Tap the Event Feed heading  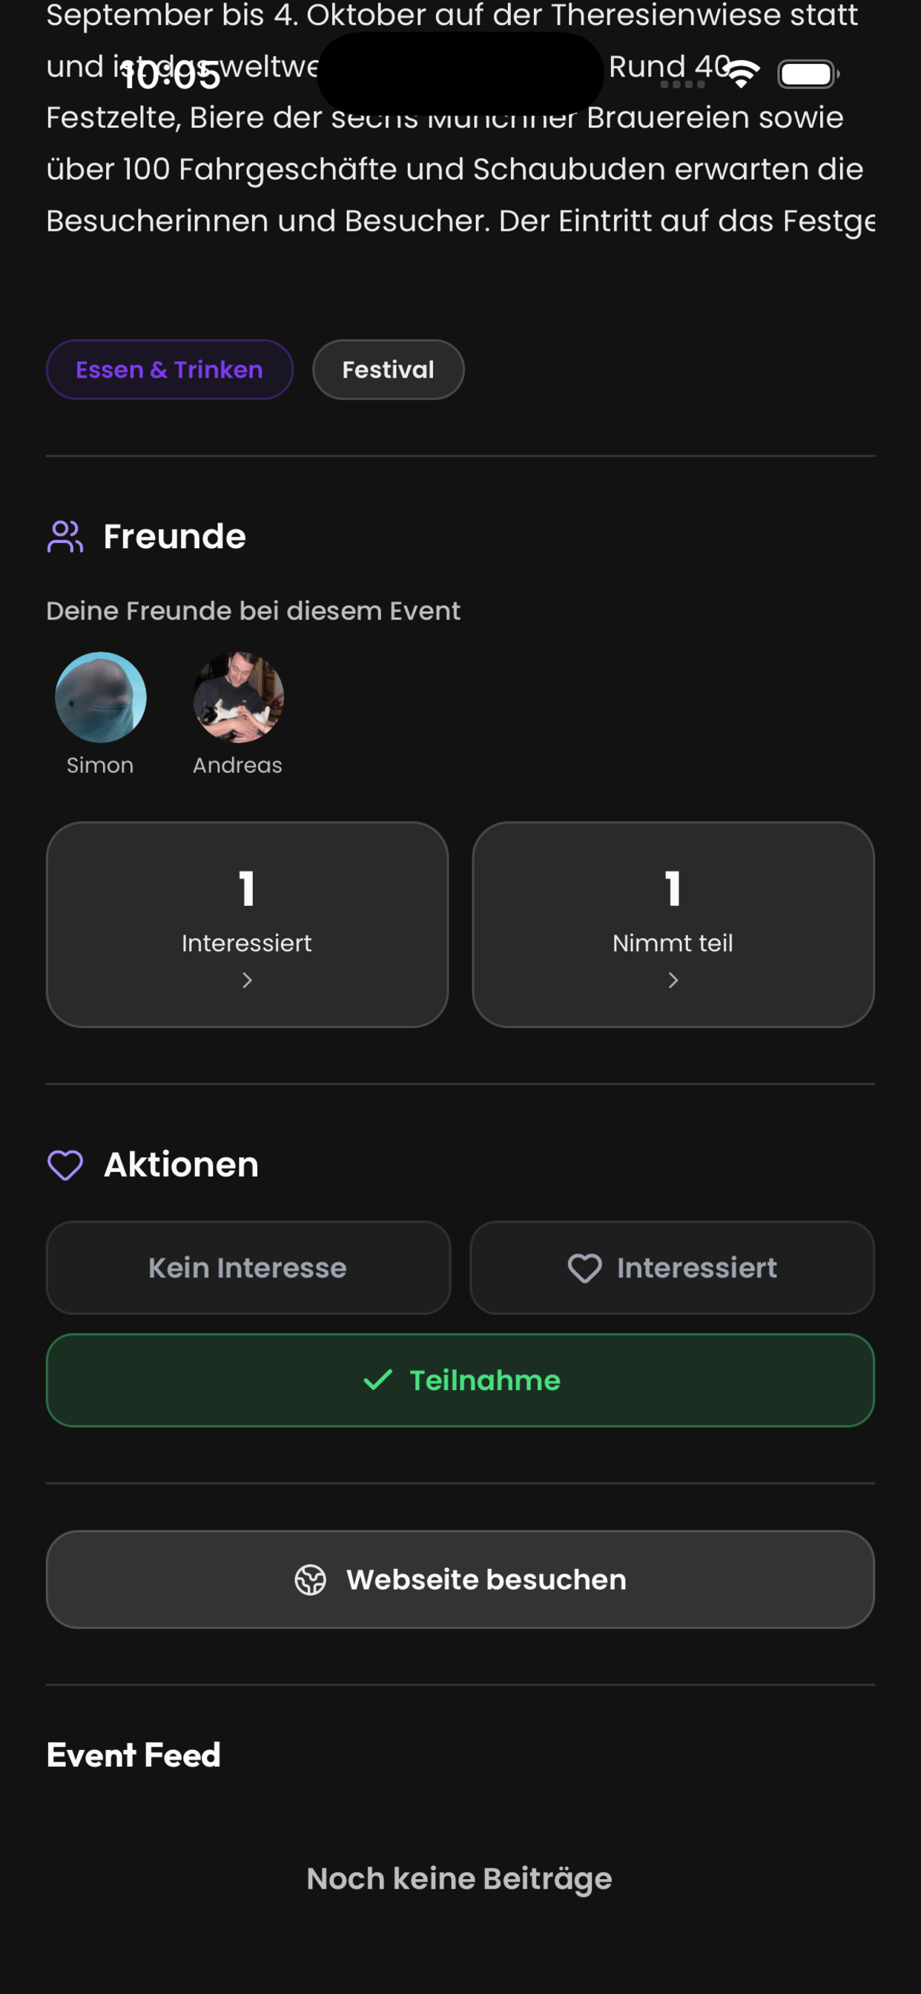click(x=134, y=1756)
